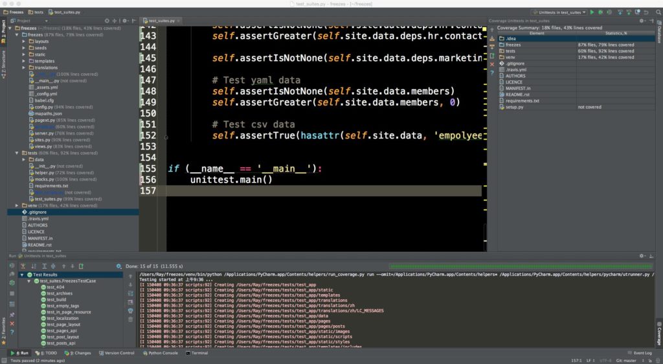Open the test runner gear settings icon
The height and width of the screenshot is (364, 663).
[x=119, y=266]
